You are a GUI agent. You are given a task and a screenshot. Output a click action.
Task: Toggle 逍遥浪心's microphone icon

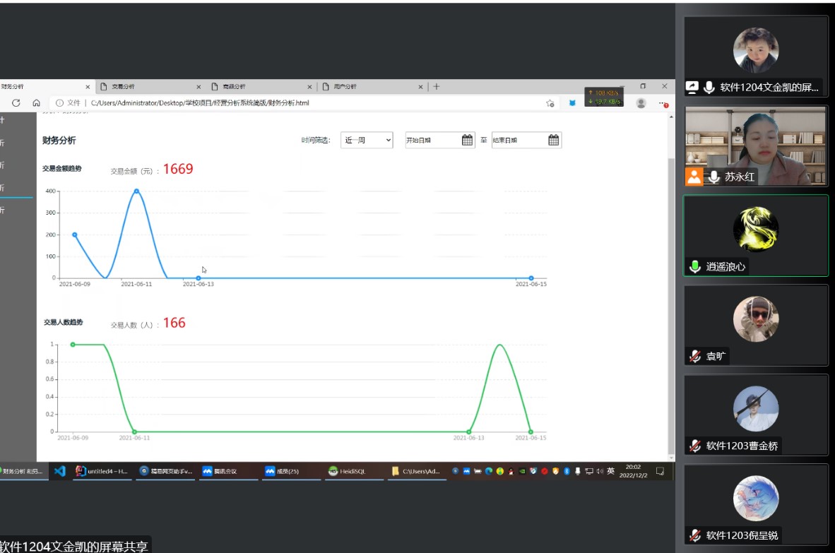click(x=695, y=266)
